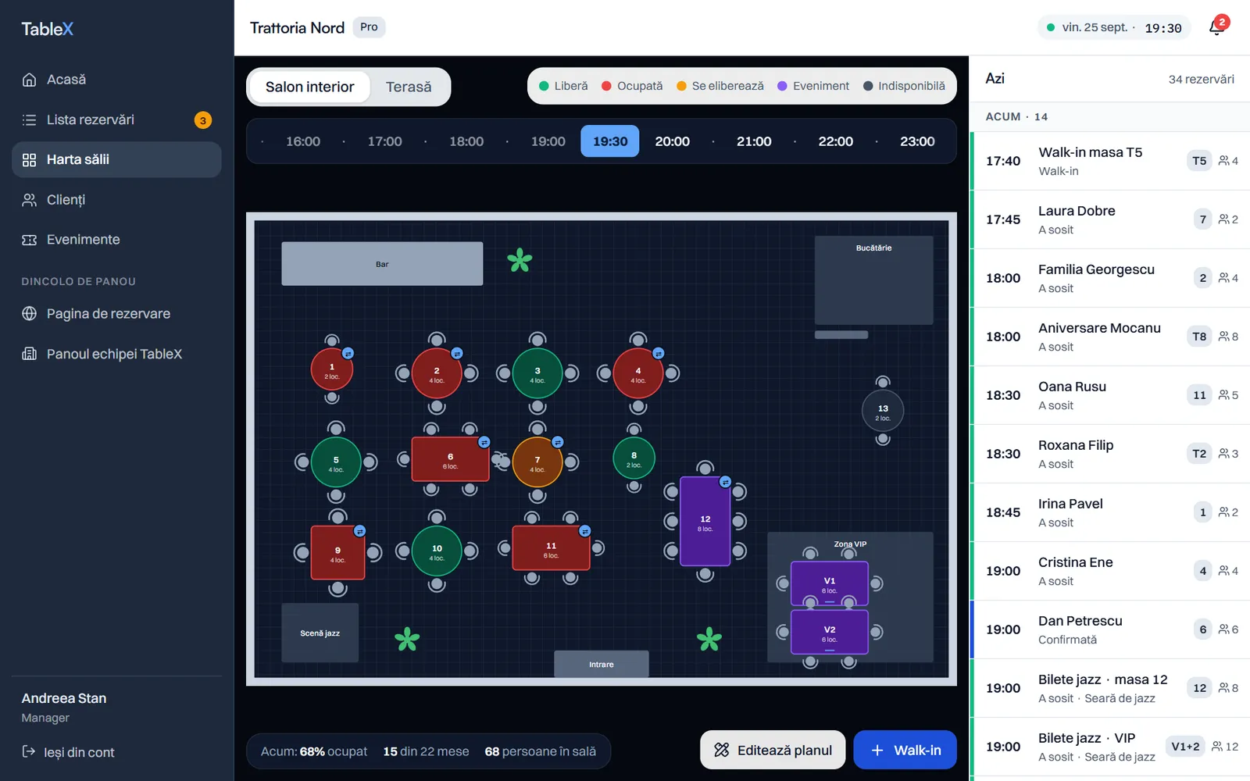Open Roxana Filip reservation
This screenshot has height=781, width=1250.
1110,454
